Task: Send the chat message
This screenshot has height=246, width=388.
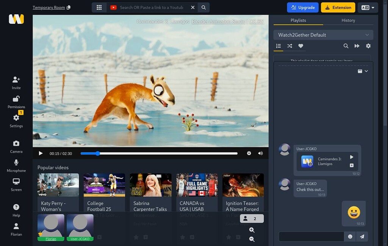Action: point(362,237)
